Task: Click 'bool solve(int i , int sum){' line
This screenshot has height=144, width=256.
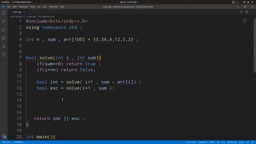Action: (x=64, y=58)
